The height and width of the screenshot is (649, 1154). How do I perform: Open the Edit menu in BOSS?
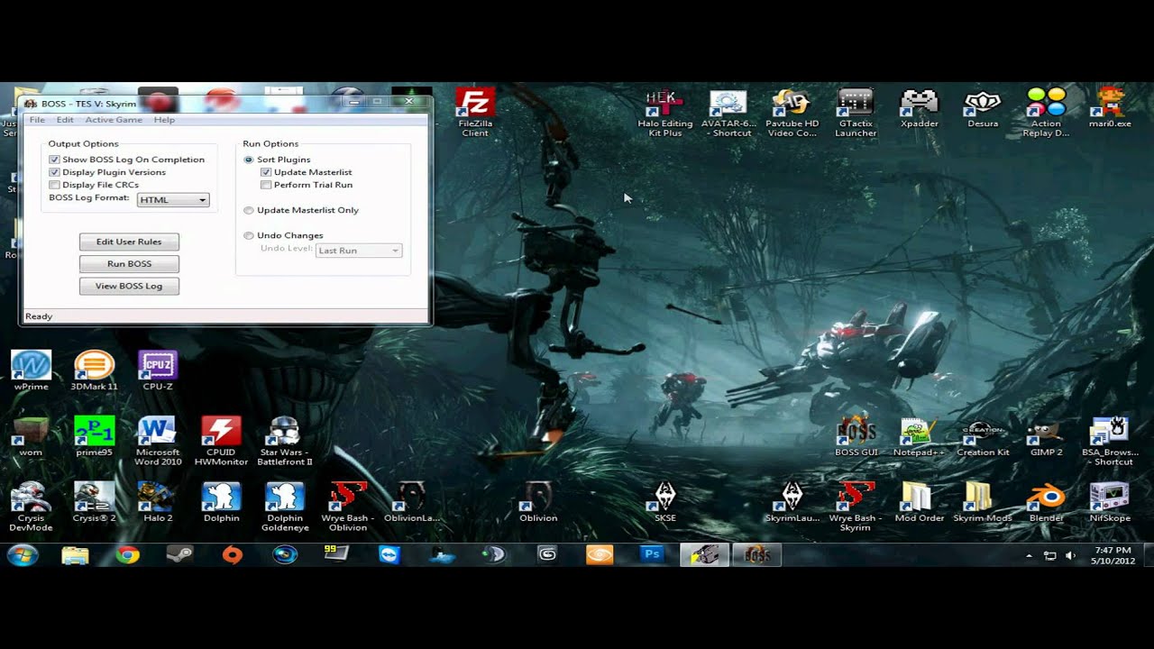65,120
